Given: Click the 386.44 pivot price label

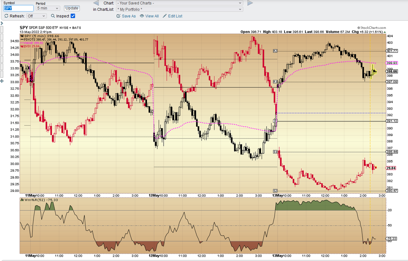Looking at the screenshot, I should tap(392, 152).
